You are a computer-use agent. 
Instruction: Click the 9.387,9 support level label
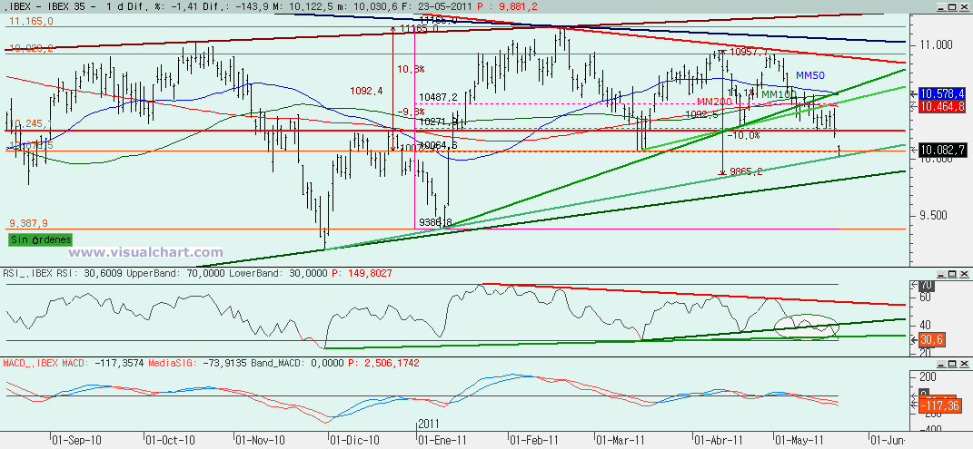coord(30,223)
